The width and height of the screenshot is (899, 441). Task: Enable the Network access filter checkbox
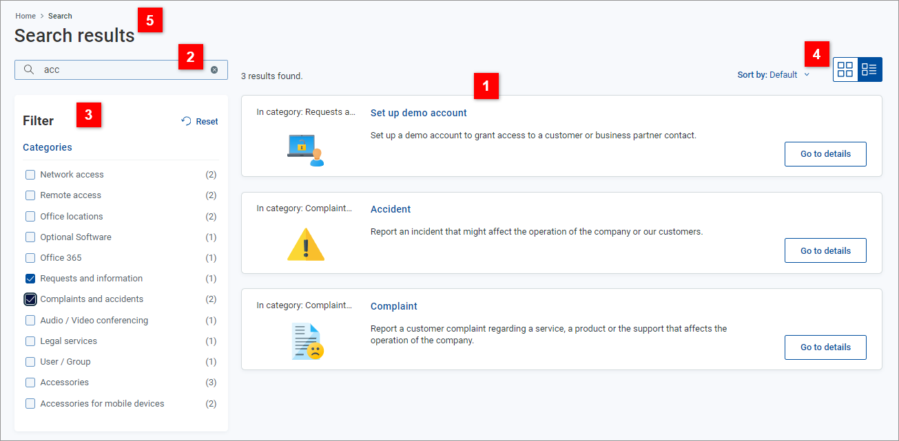(x=30, y=175)
